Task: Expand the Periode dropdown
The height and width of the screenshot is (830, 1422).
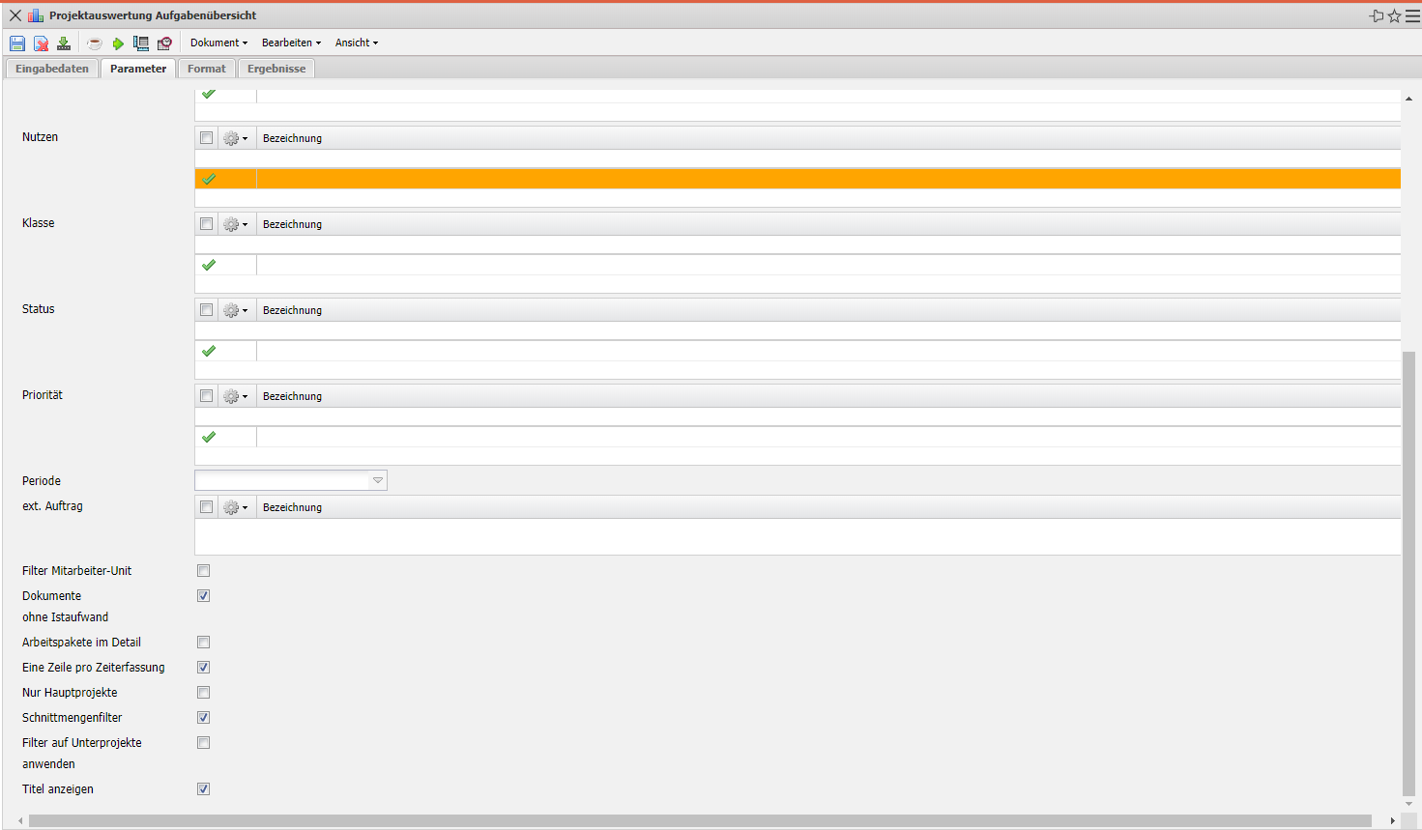Action: [x=378, y=480]
